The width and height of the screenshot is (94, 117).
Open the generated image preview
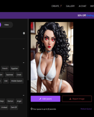point(52,57)
